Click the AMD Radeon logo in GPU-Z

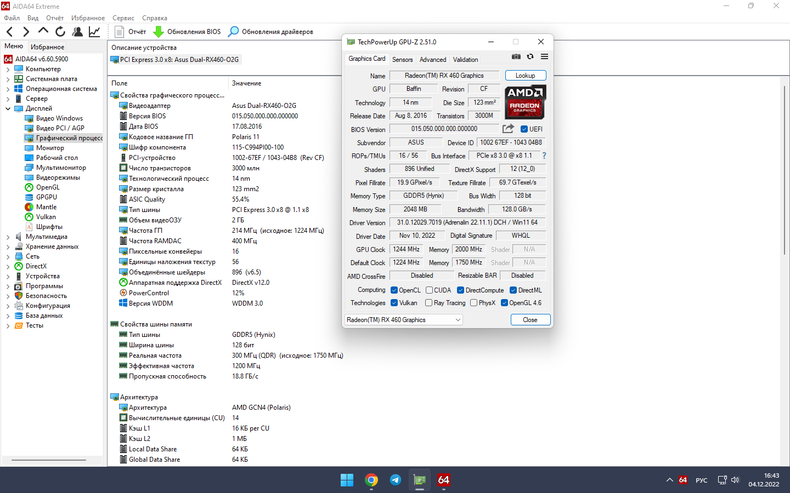point(525,102)
